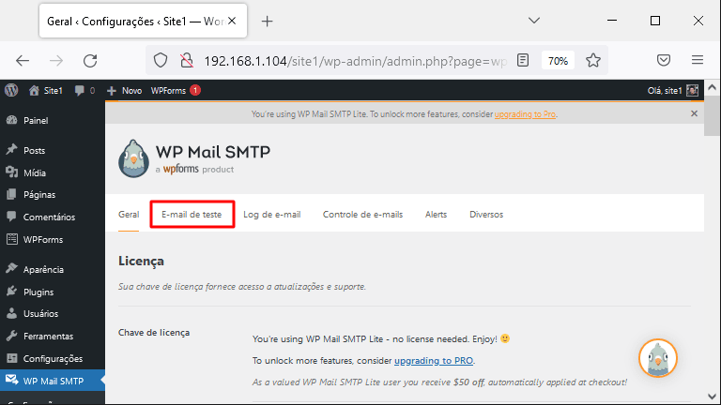721x405 pixels.
Task: Follow the upgrading to Pro banner link
Action: (525, 114)
